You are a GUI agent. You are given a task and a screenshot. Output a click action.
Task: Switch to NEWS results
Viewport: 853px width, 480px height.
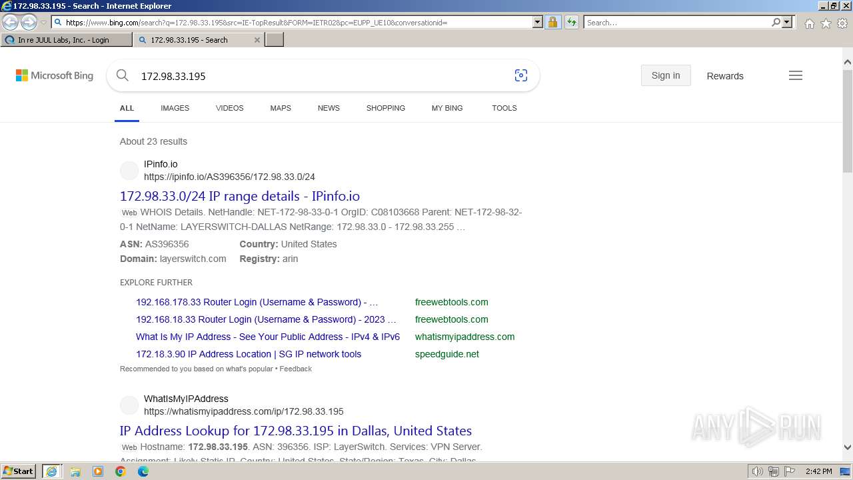click(x=329, y=108)
